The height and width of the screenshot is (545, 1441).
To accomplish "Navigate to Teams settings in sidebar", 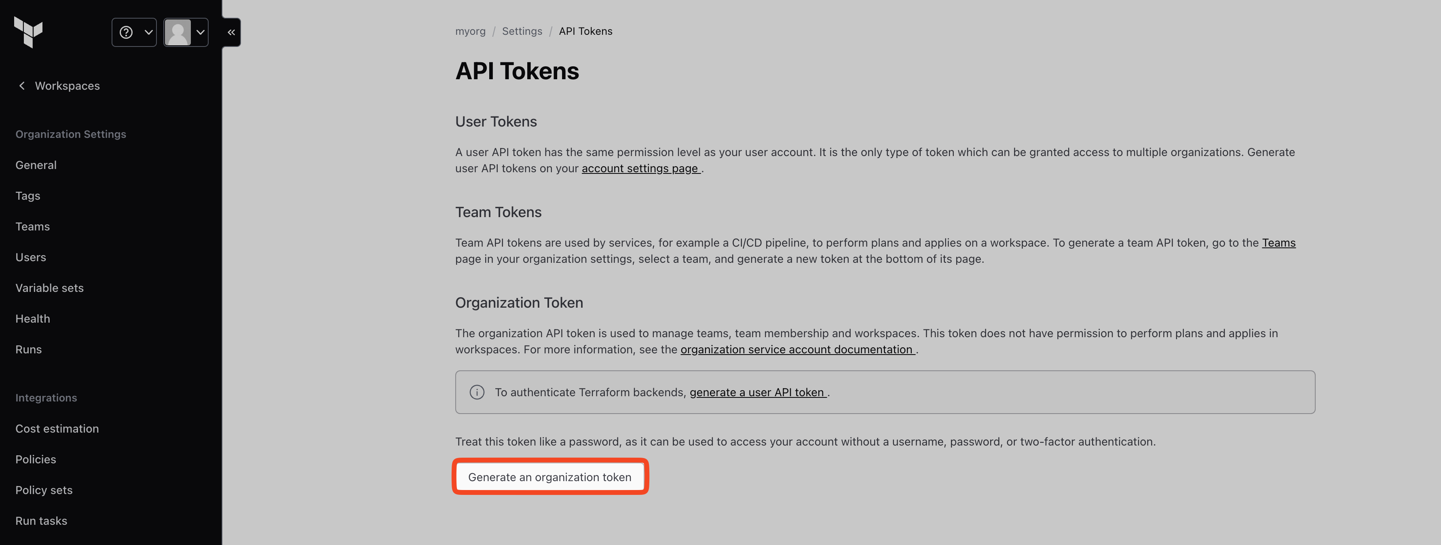I will point(32,227).
